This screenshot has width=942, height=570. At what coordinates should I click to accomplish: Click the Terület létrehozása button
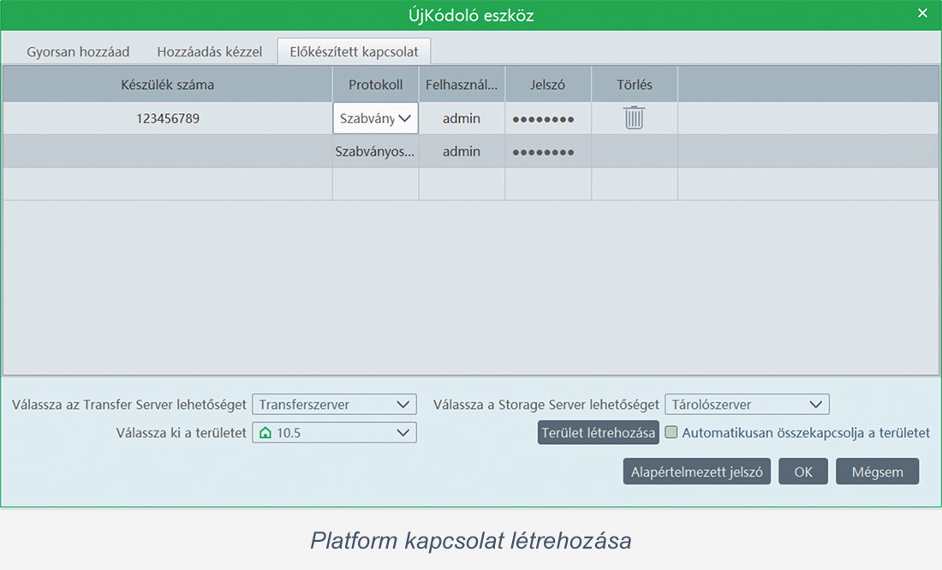coord(598,433)
